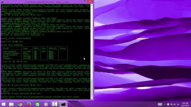Click the 'Empty set' result line
This screenshot has width=191, height=107.
click(x=12, y=42)
